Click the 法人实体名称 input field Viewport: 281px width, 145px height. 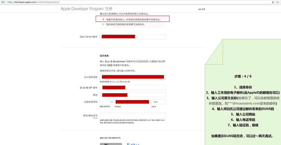pos(133,77)
